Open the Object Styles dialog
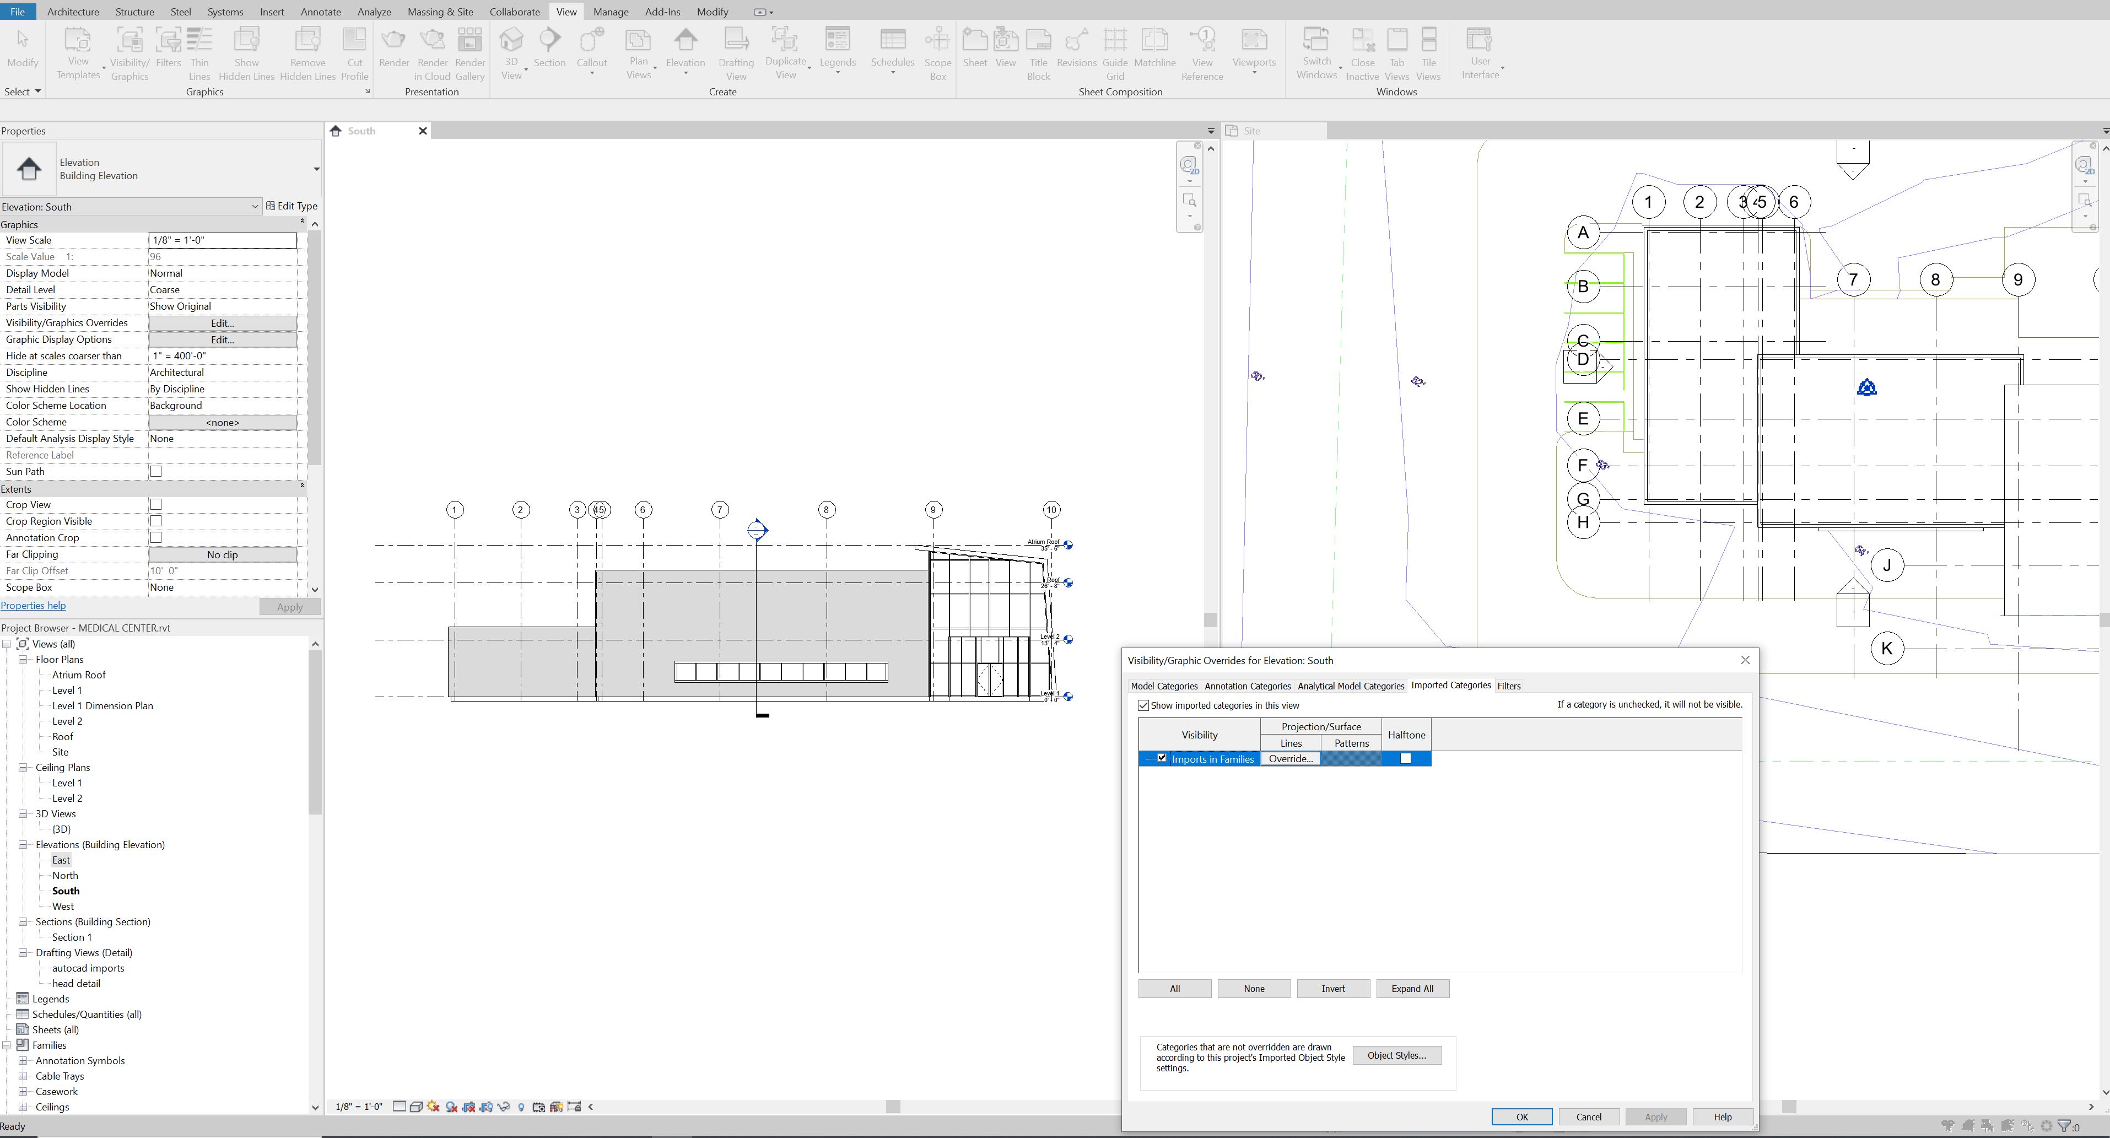Image resolution: width=2110 pixels, height=1138 pixels. [1397, 1055]
